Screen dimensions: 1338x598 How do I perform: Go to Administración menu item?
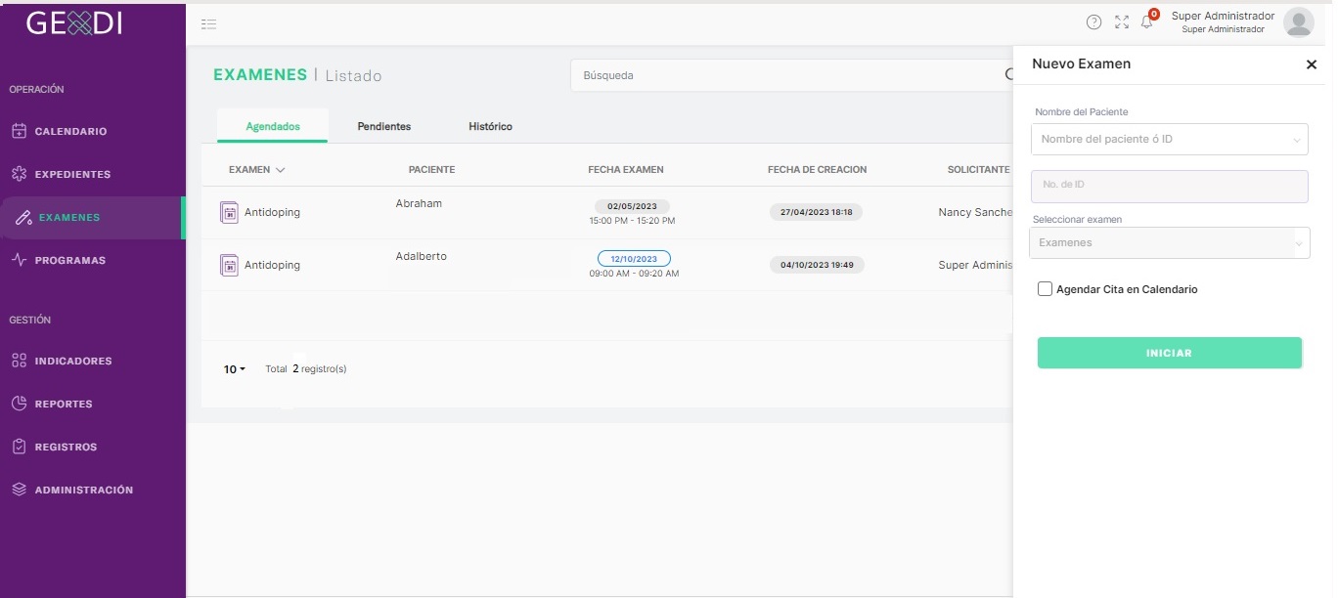[x=84, y=490]
